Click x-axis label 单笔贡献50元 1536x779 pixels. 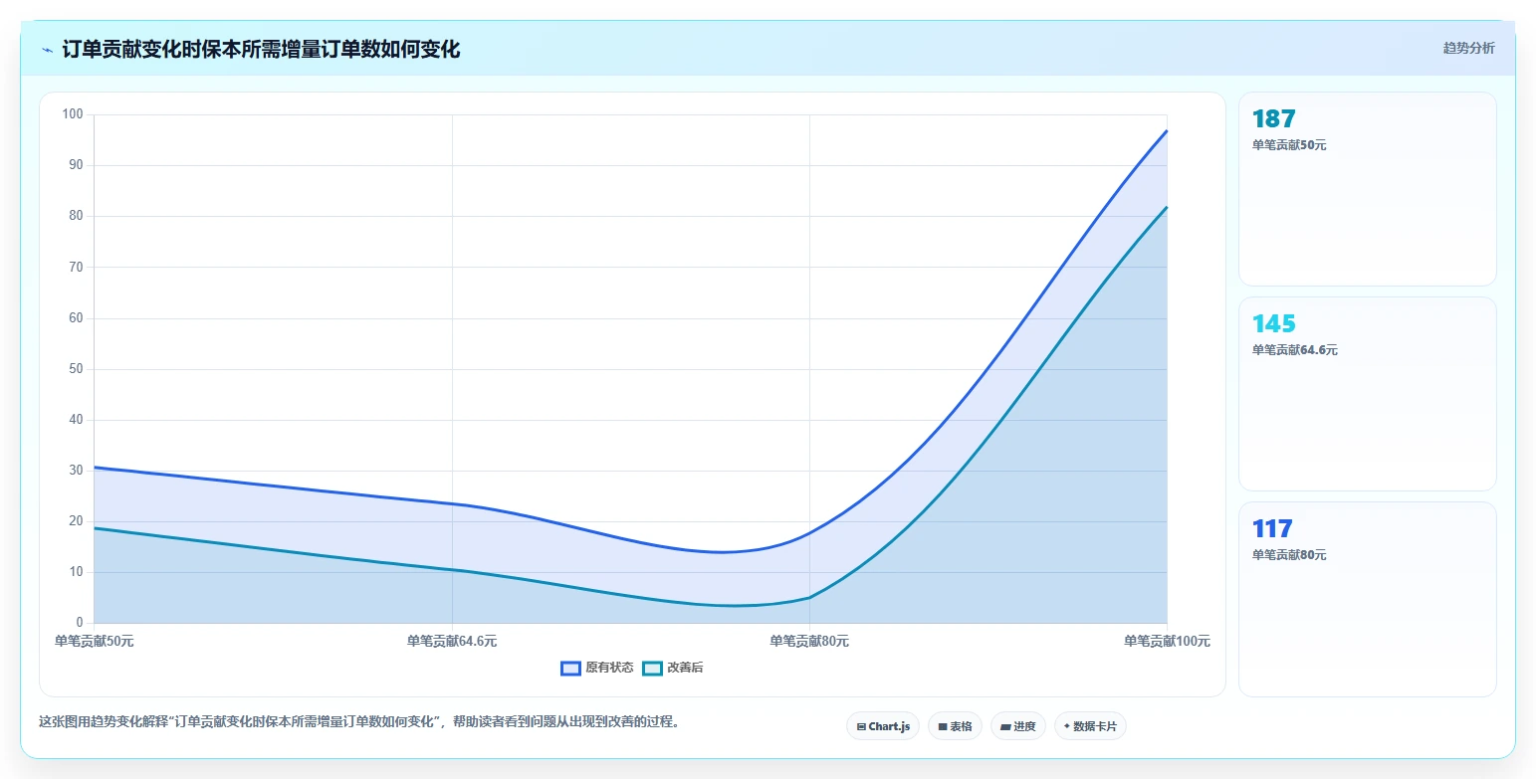pyautogui.click(x=95, y=642)
